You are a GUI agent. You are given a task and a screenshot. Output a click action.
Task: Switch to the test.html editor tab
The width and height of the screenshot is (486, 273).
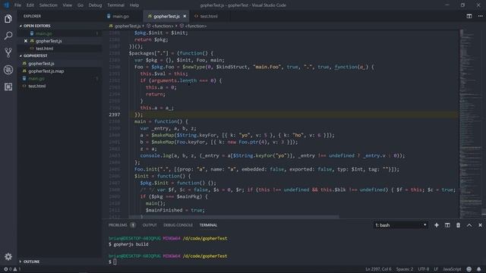(209, 16)
